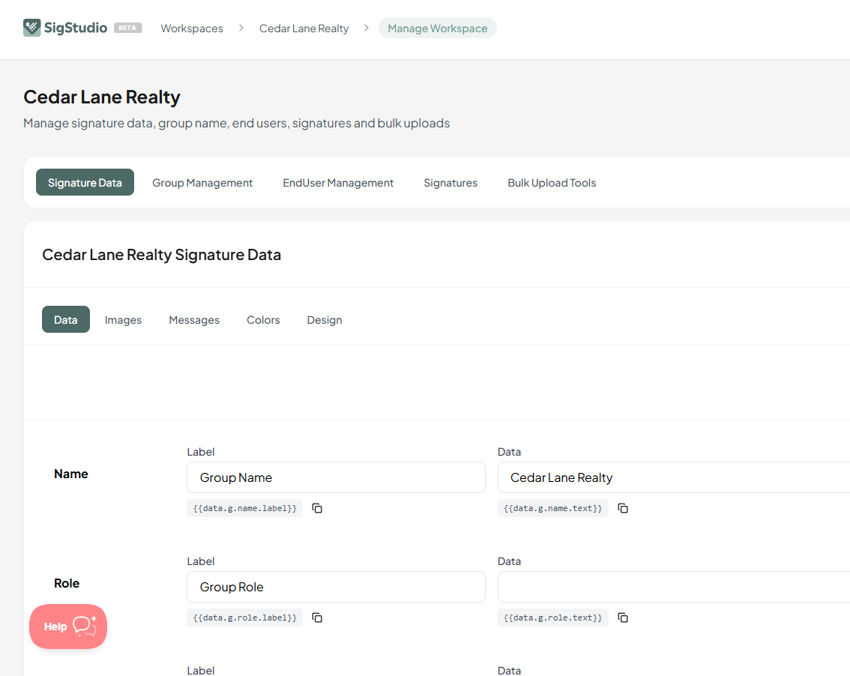Switch to the Signature Data tab

tap(85, 183)
